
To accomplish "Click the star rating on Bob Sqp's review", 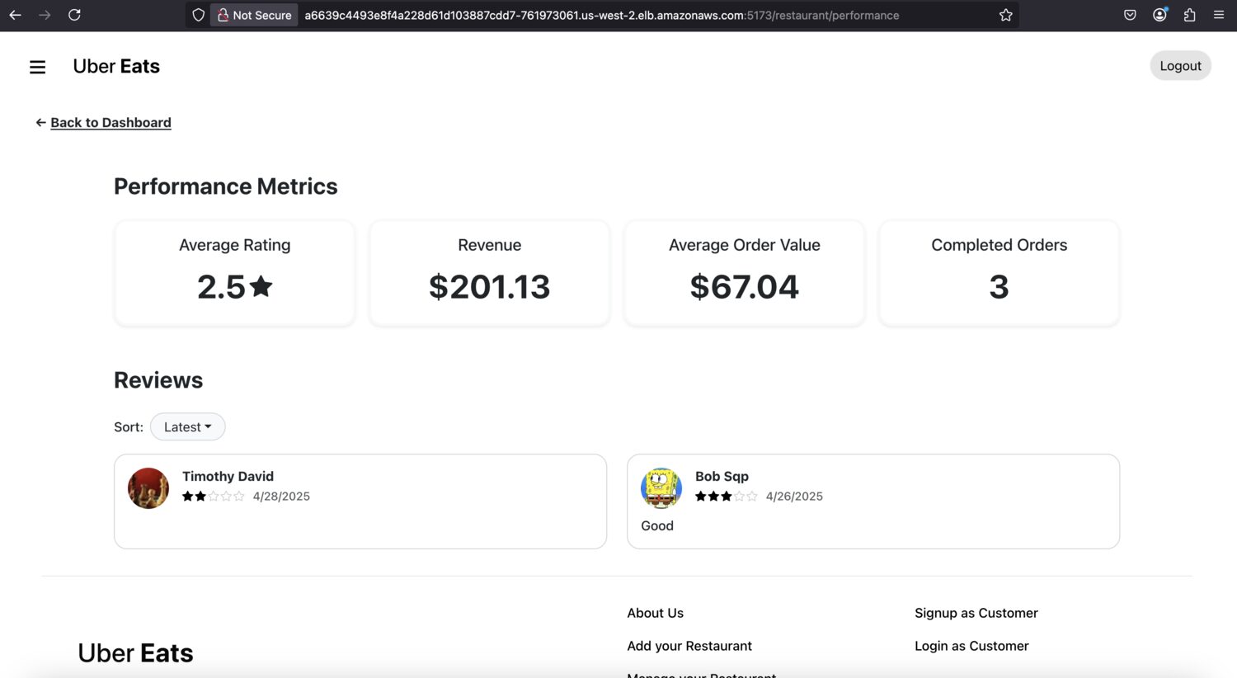I will 727,497.
